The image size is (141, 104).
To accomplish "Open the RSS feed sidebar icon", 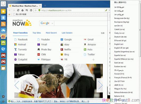I will click(x=3, y=24).
